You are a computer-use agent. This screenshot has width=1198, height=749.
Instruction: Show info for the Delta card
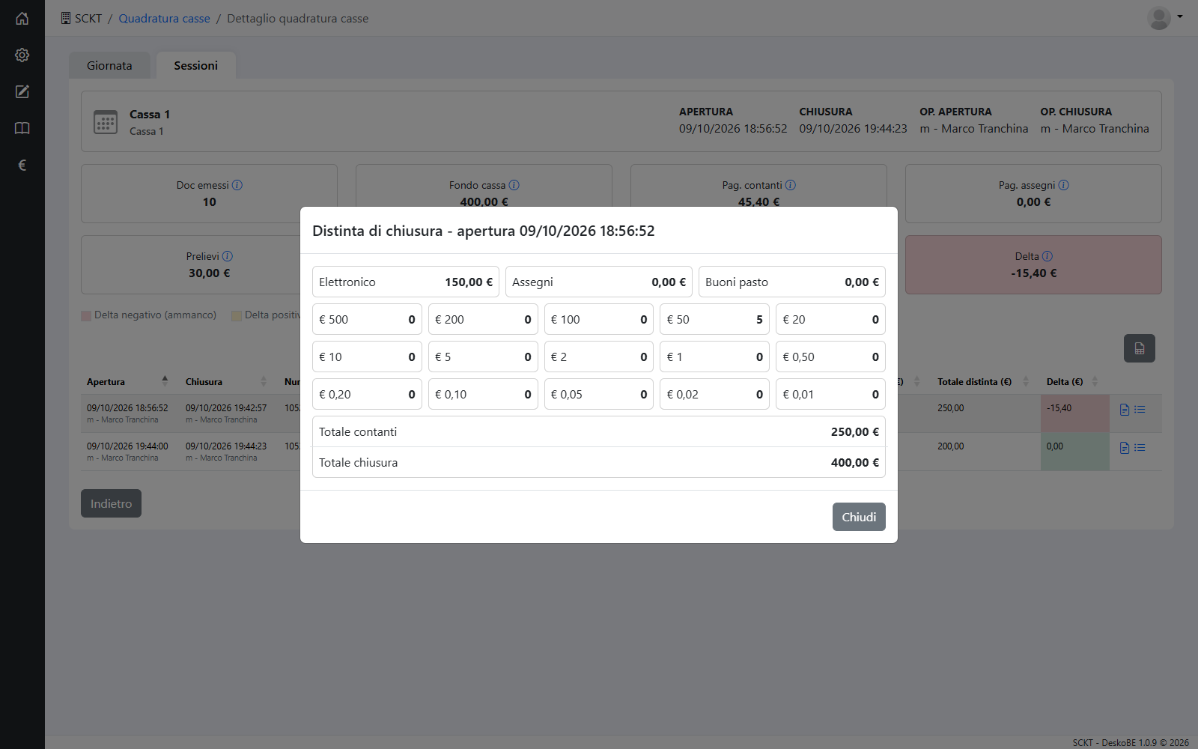[x=1048, y=256]
